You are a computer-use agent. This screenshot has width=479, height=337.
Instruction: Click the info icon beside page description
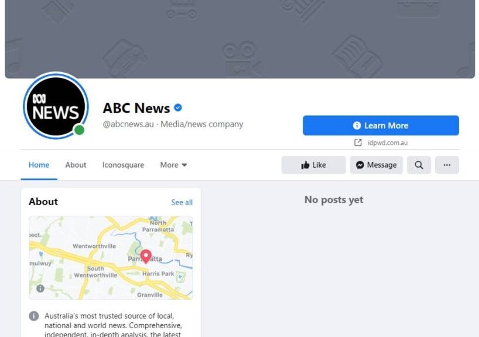pos(34,316)
